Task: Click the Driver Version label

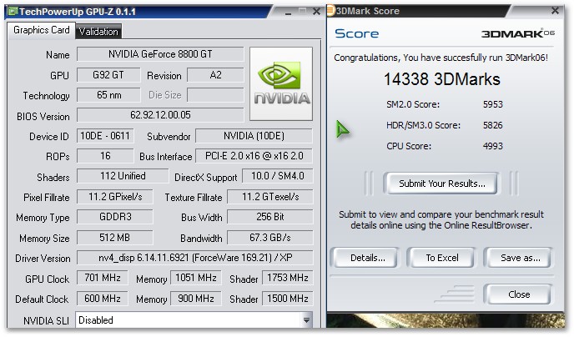Action: pyautogui.click(x=43, y=259)
